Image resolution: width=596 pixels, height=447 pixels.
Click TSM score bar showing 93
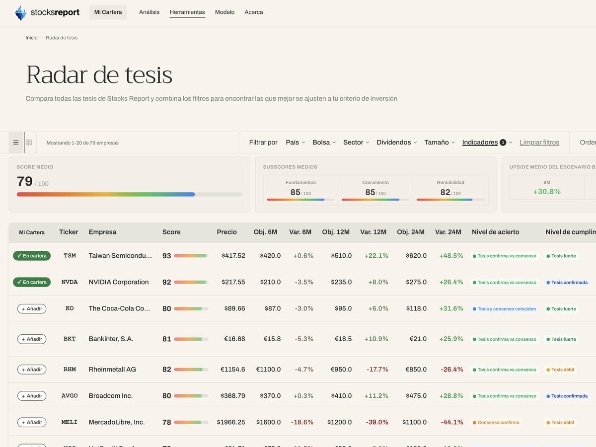pos(191,256)
